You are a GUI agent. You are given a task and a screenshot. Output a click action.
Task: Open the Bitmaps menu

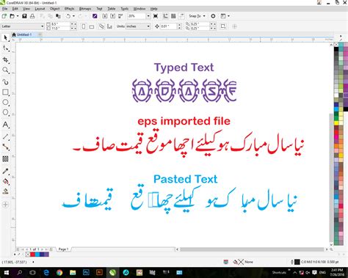pyautogui.click(x=85, y=9)
